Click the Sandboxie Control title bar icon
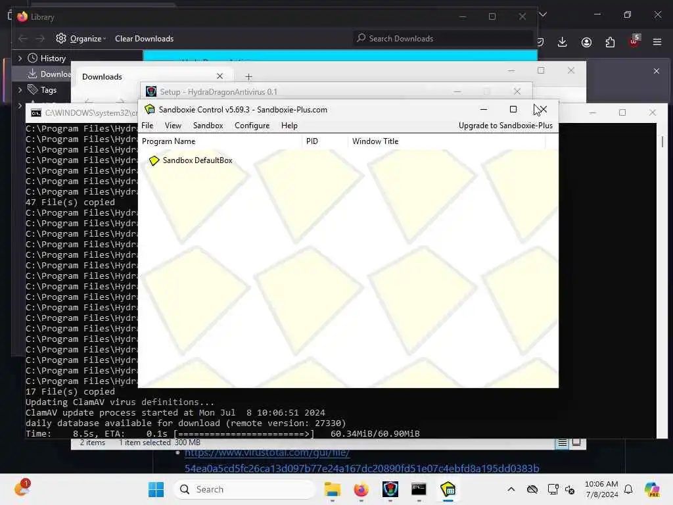The width and height of the screenshot is (673, 505). coord(150,110)
